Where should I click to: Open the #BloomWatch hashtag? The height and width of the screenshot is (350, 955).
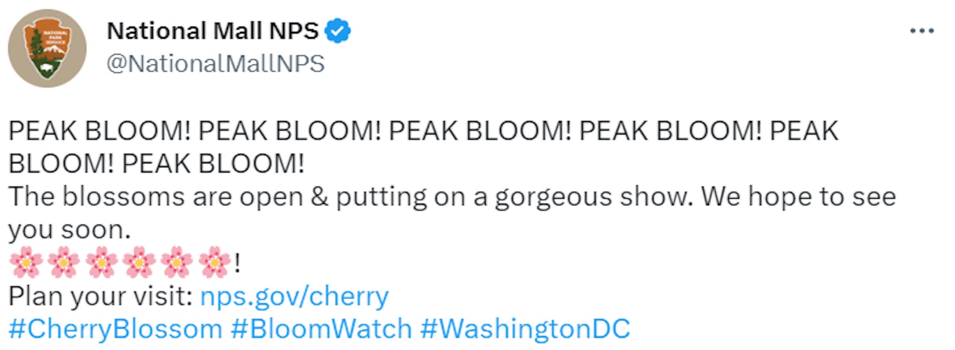[x=321, y=329]
